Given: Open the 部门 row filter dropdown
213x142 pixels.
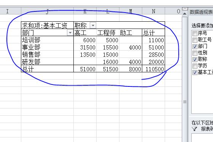Looking at the screenshot, I should [x=70, y=33].
